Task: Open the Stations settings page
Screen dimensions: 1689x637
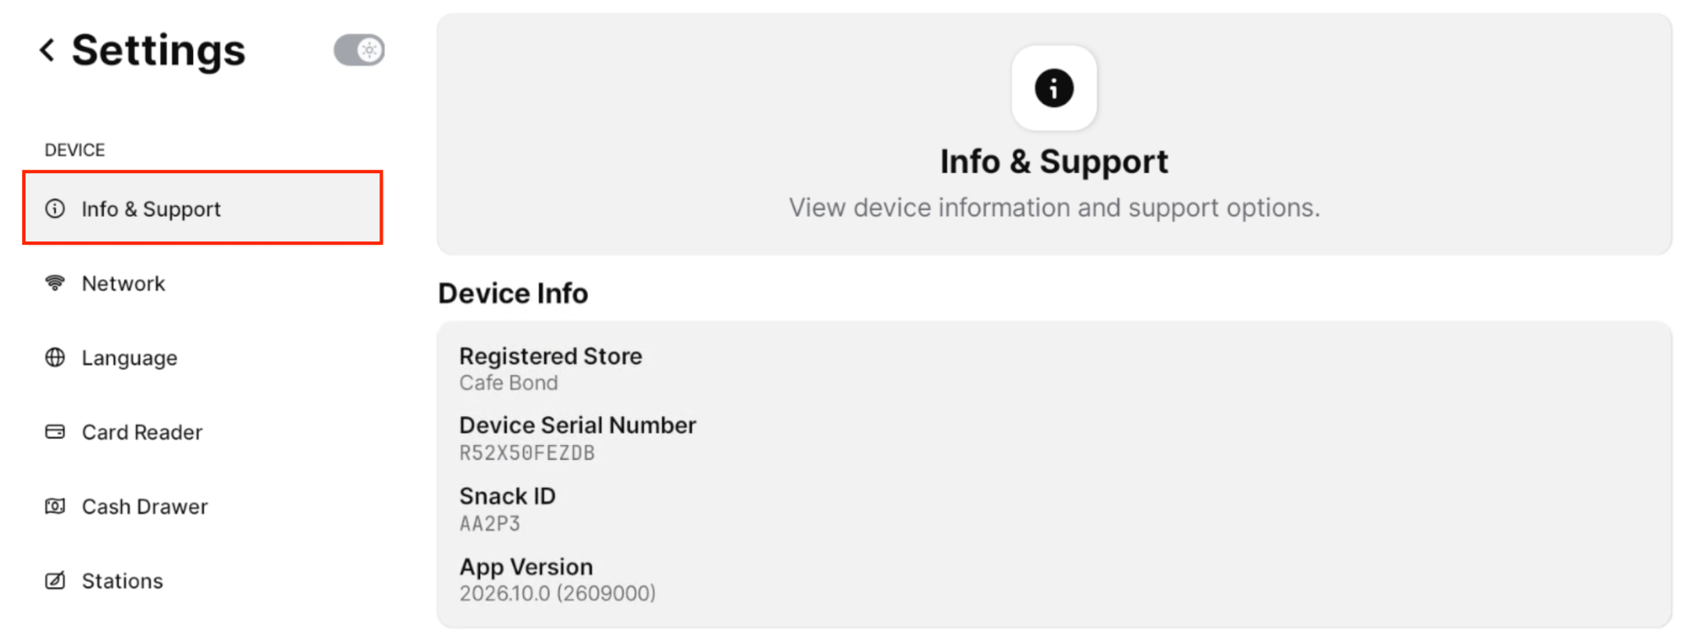Action: pos(203,581)
